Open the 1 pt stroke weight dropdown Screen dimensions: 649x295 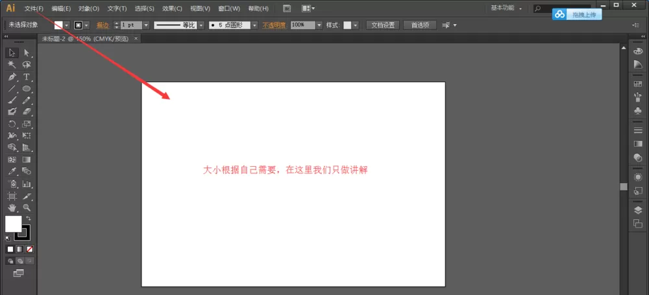(146, 26)
